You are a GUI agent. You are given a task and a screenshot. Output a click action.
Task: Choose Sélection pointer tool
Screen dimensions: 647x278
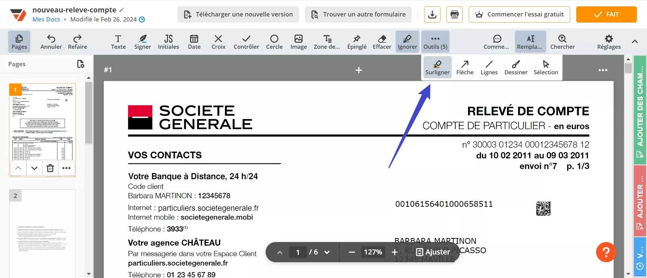(546, 67)
